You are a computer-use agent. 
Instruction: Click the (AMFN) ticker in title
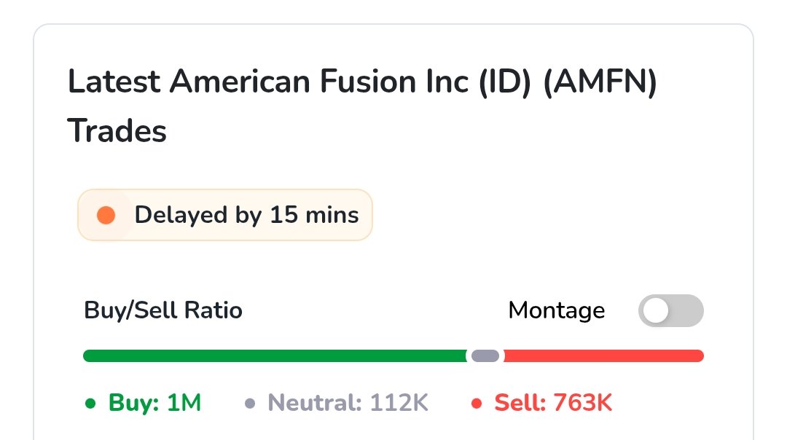(x=600, y=82)
